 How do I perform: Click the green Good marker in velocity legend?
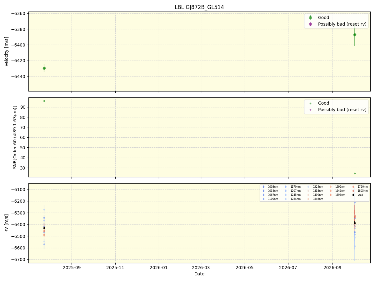(310, 18)
